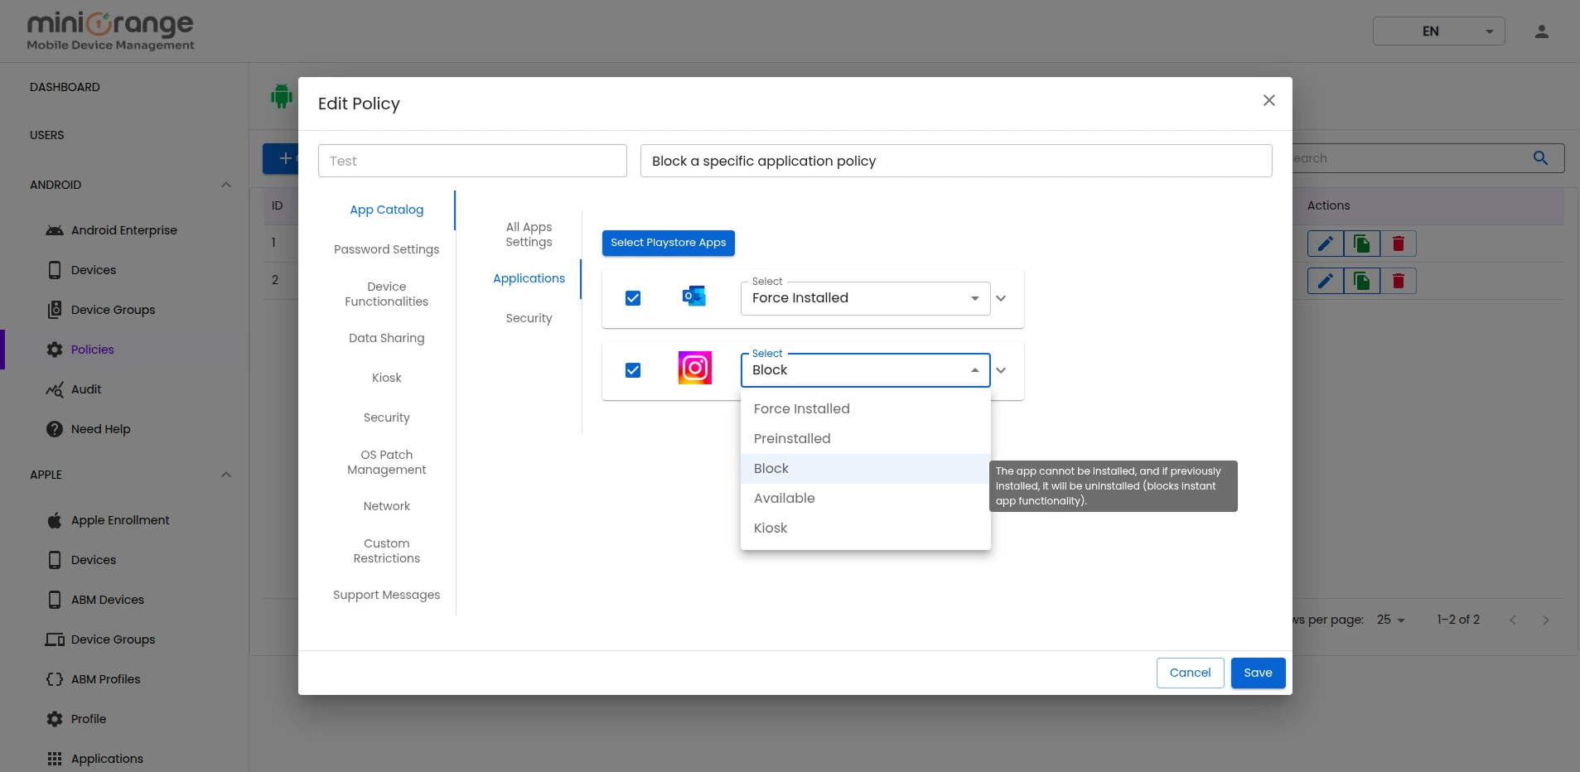The image size is (1580, 772).
Task: Click the ABM Profiles sidebar icon
Action: [53, 679]
